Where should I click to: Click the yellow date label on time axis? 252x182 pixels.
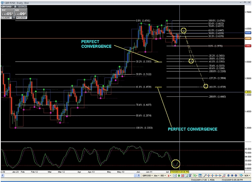tap(179, 172)
